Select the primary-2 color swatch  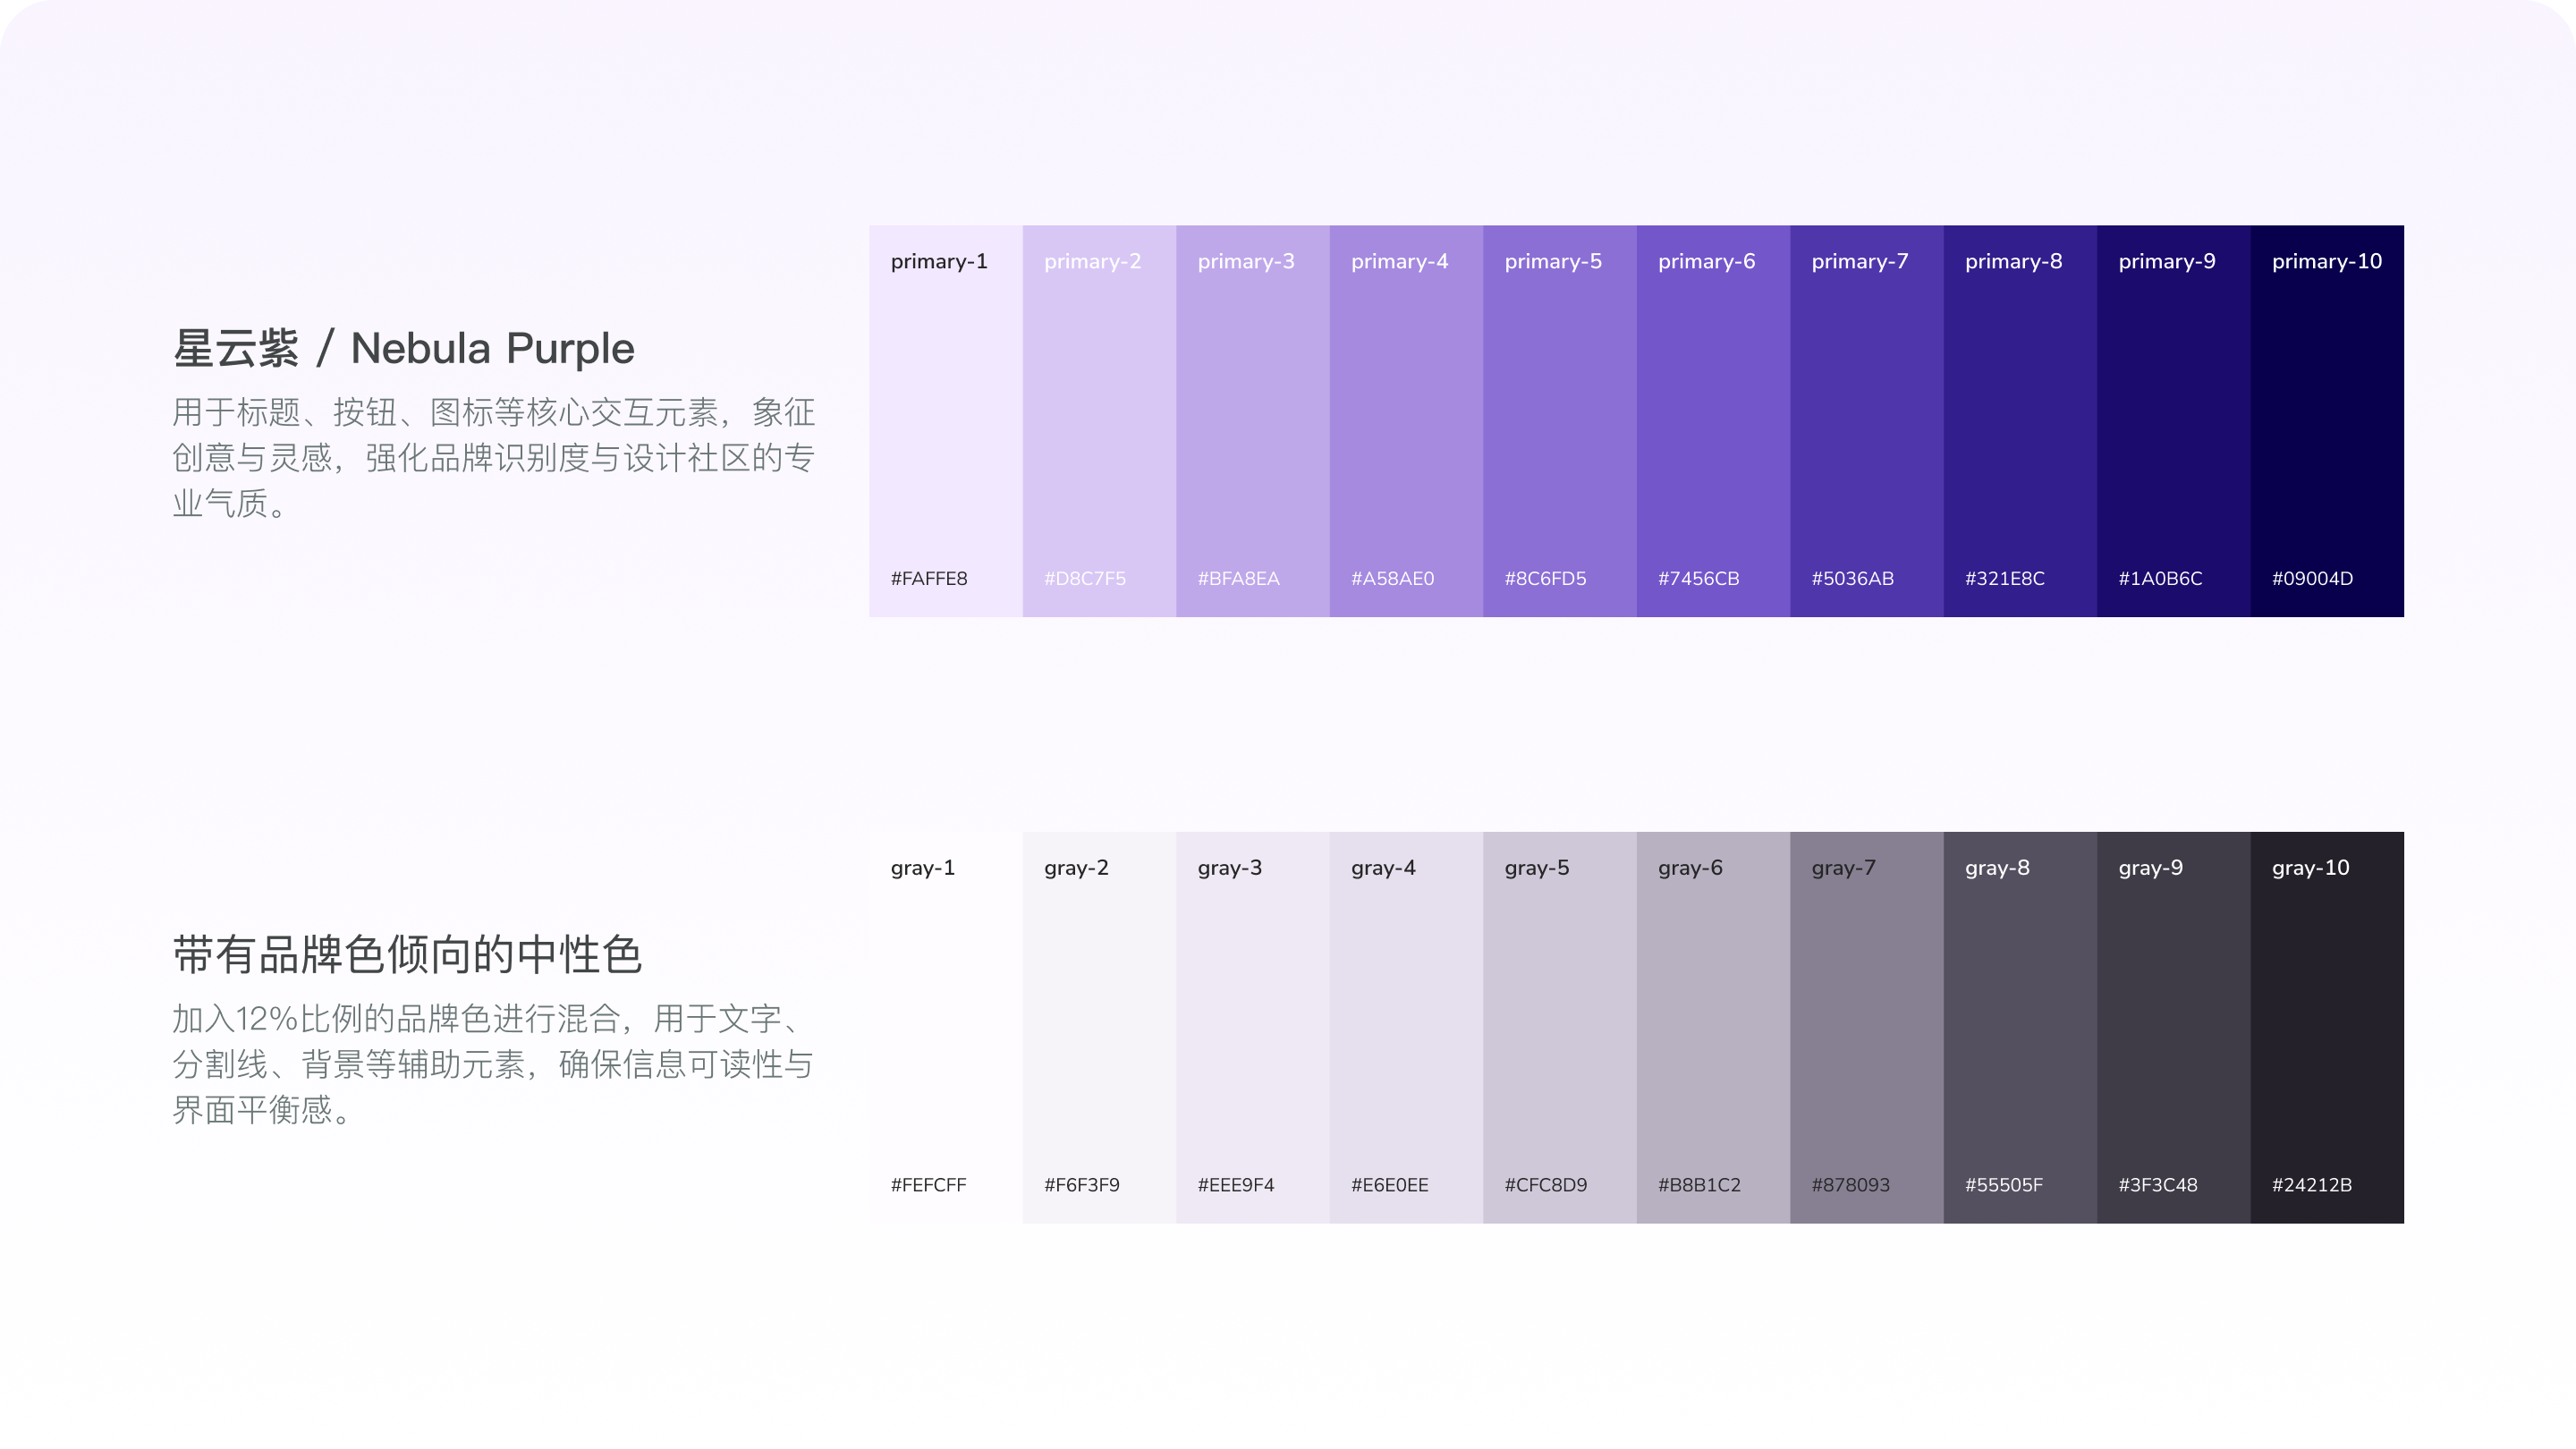tap(1100, 421)
